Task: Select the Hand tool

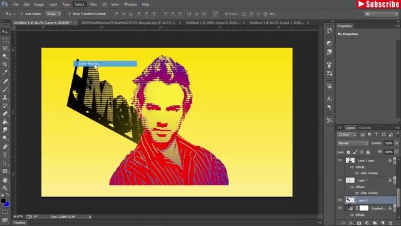Action: coord(5,180)
